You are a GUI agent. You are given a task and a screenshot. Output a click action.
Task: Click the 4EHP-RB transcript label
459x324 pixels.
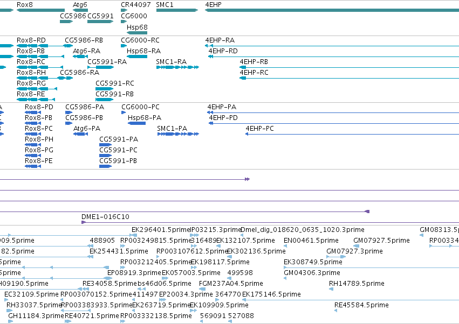coord(254,62)
